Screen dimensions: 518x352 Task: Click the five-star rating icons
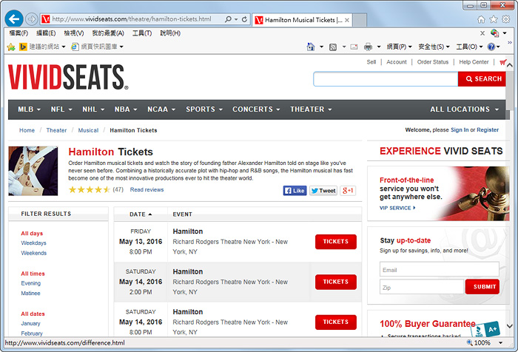[90, 189]
